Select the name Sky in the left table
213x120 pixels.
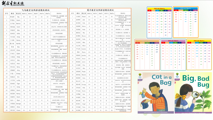pyautogui.click(x=18, y=17)
